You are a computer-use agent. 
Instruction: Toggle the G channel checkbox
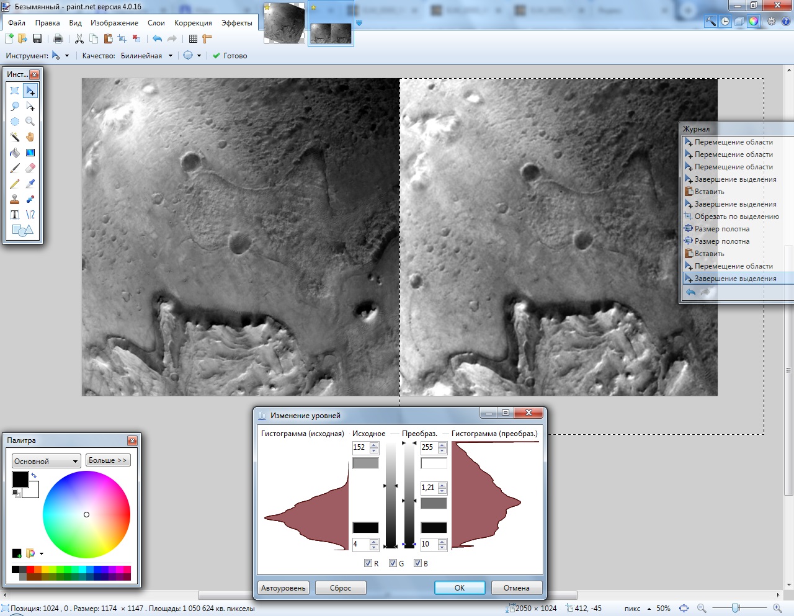[393, 563]
